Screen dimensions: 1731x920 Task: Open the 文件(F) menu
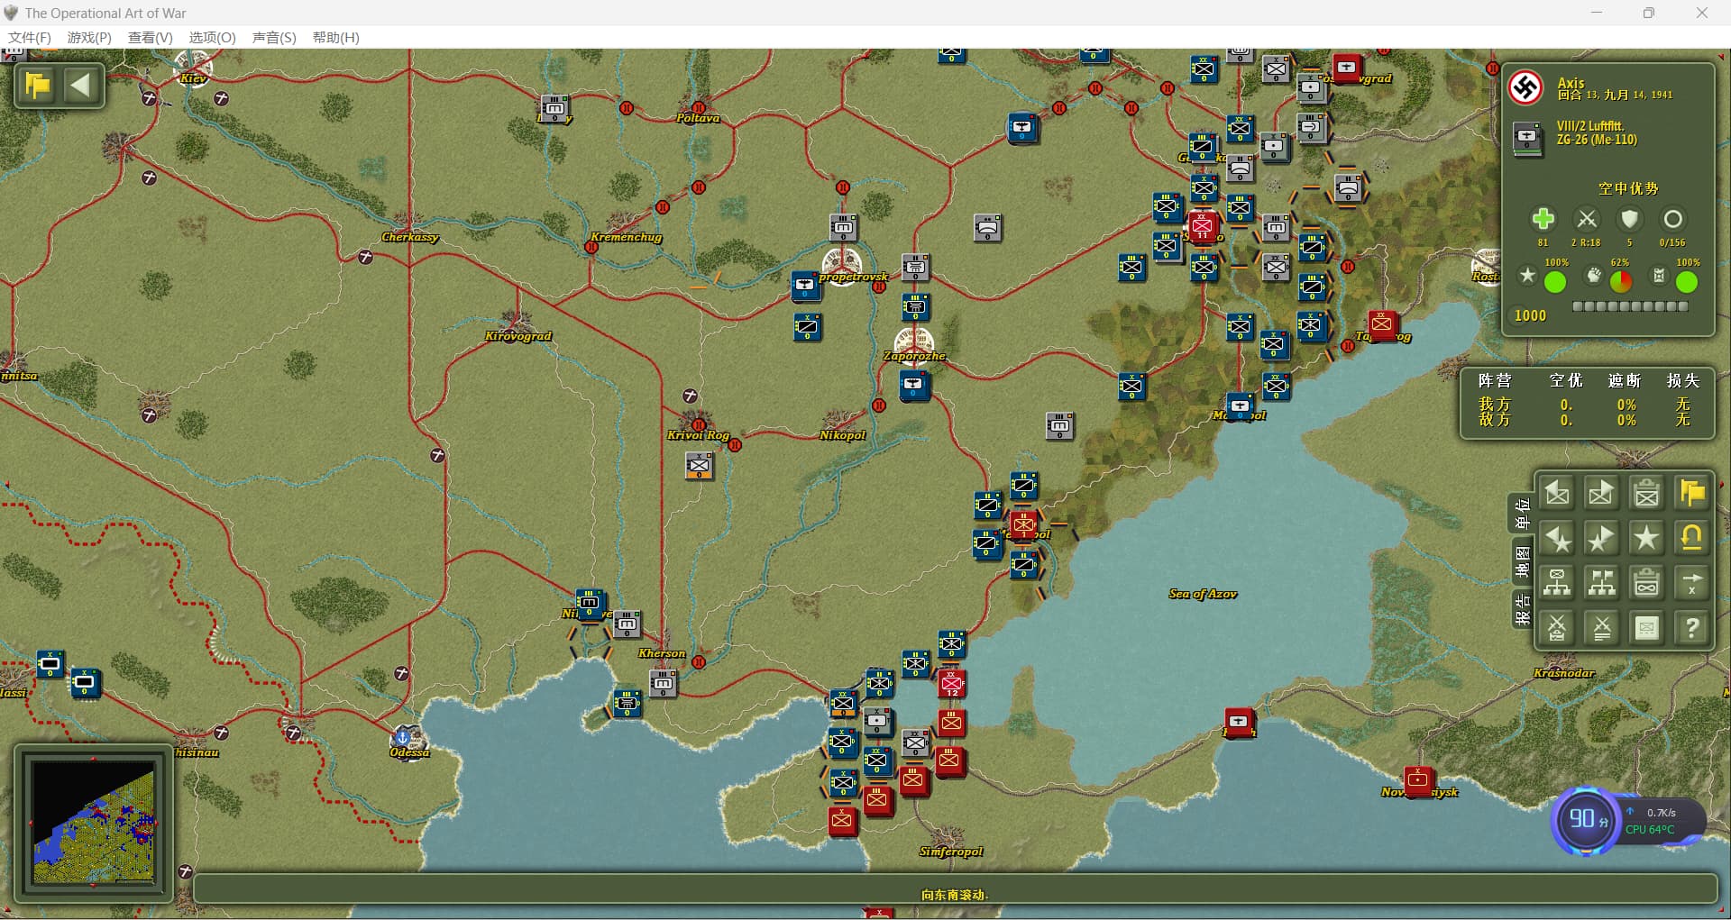[30, 37]
